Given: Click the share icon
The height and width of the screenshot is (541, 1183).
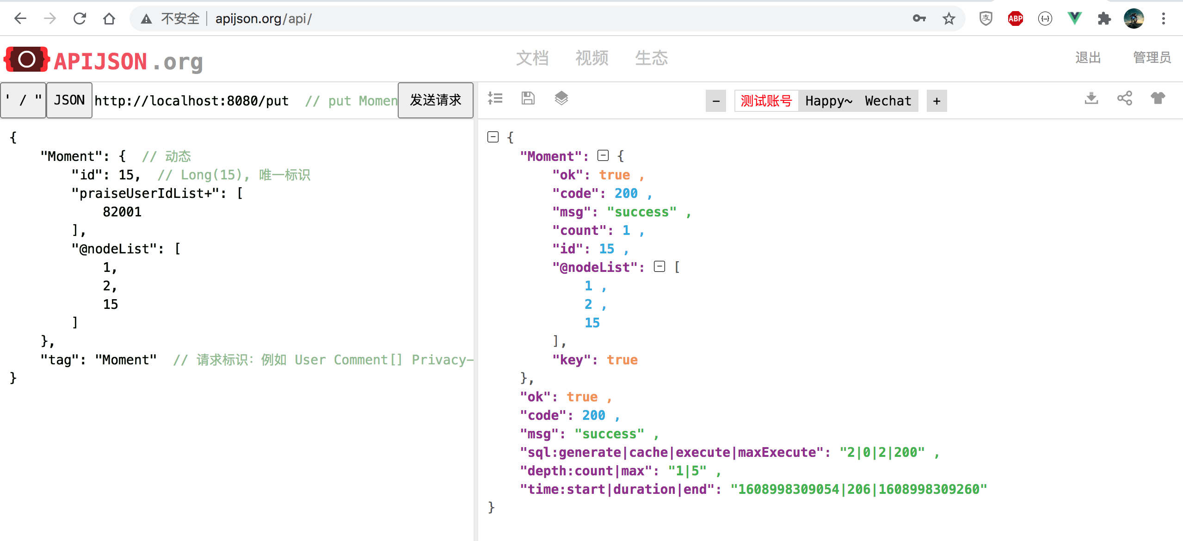Looking at the screenshot, I should (x=1124, y=98).
